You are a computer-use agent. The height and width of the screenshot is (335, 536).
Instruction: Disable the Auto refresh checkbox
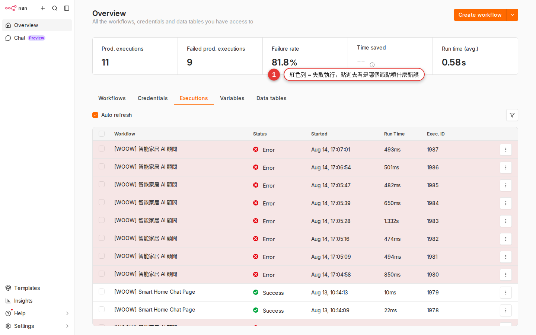pos(95,115)
